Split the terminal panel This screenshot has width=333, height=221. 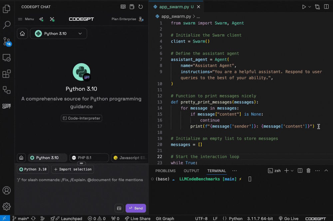pyautogui.click(x=300, y=171)
